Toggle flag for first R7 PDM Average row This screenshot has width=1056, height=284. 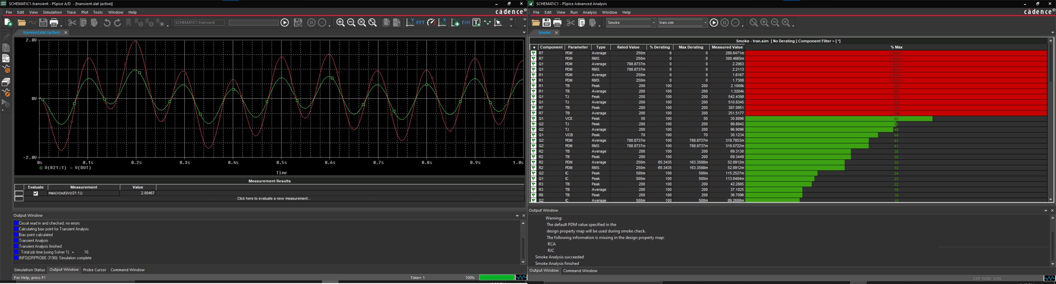coord(533,53)
